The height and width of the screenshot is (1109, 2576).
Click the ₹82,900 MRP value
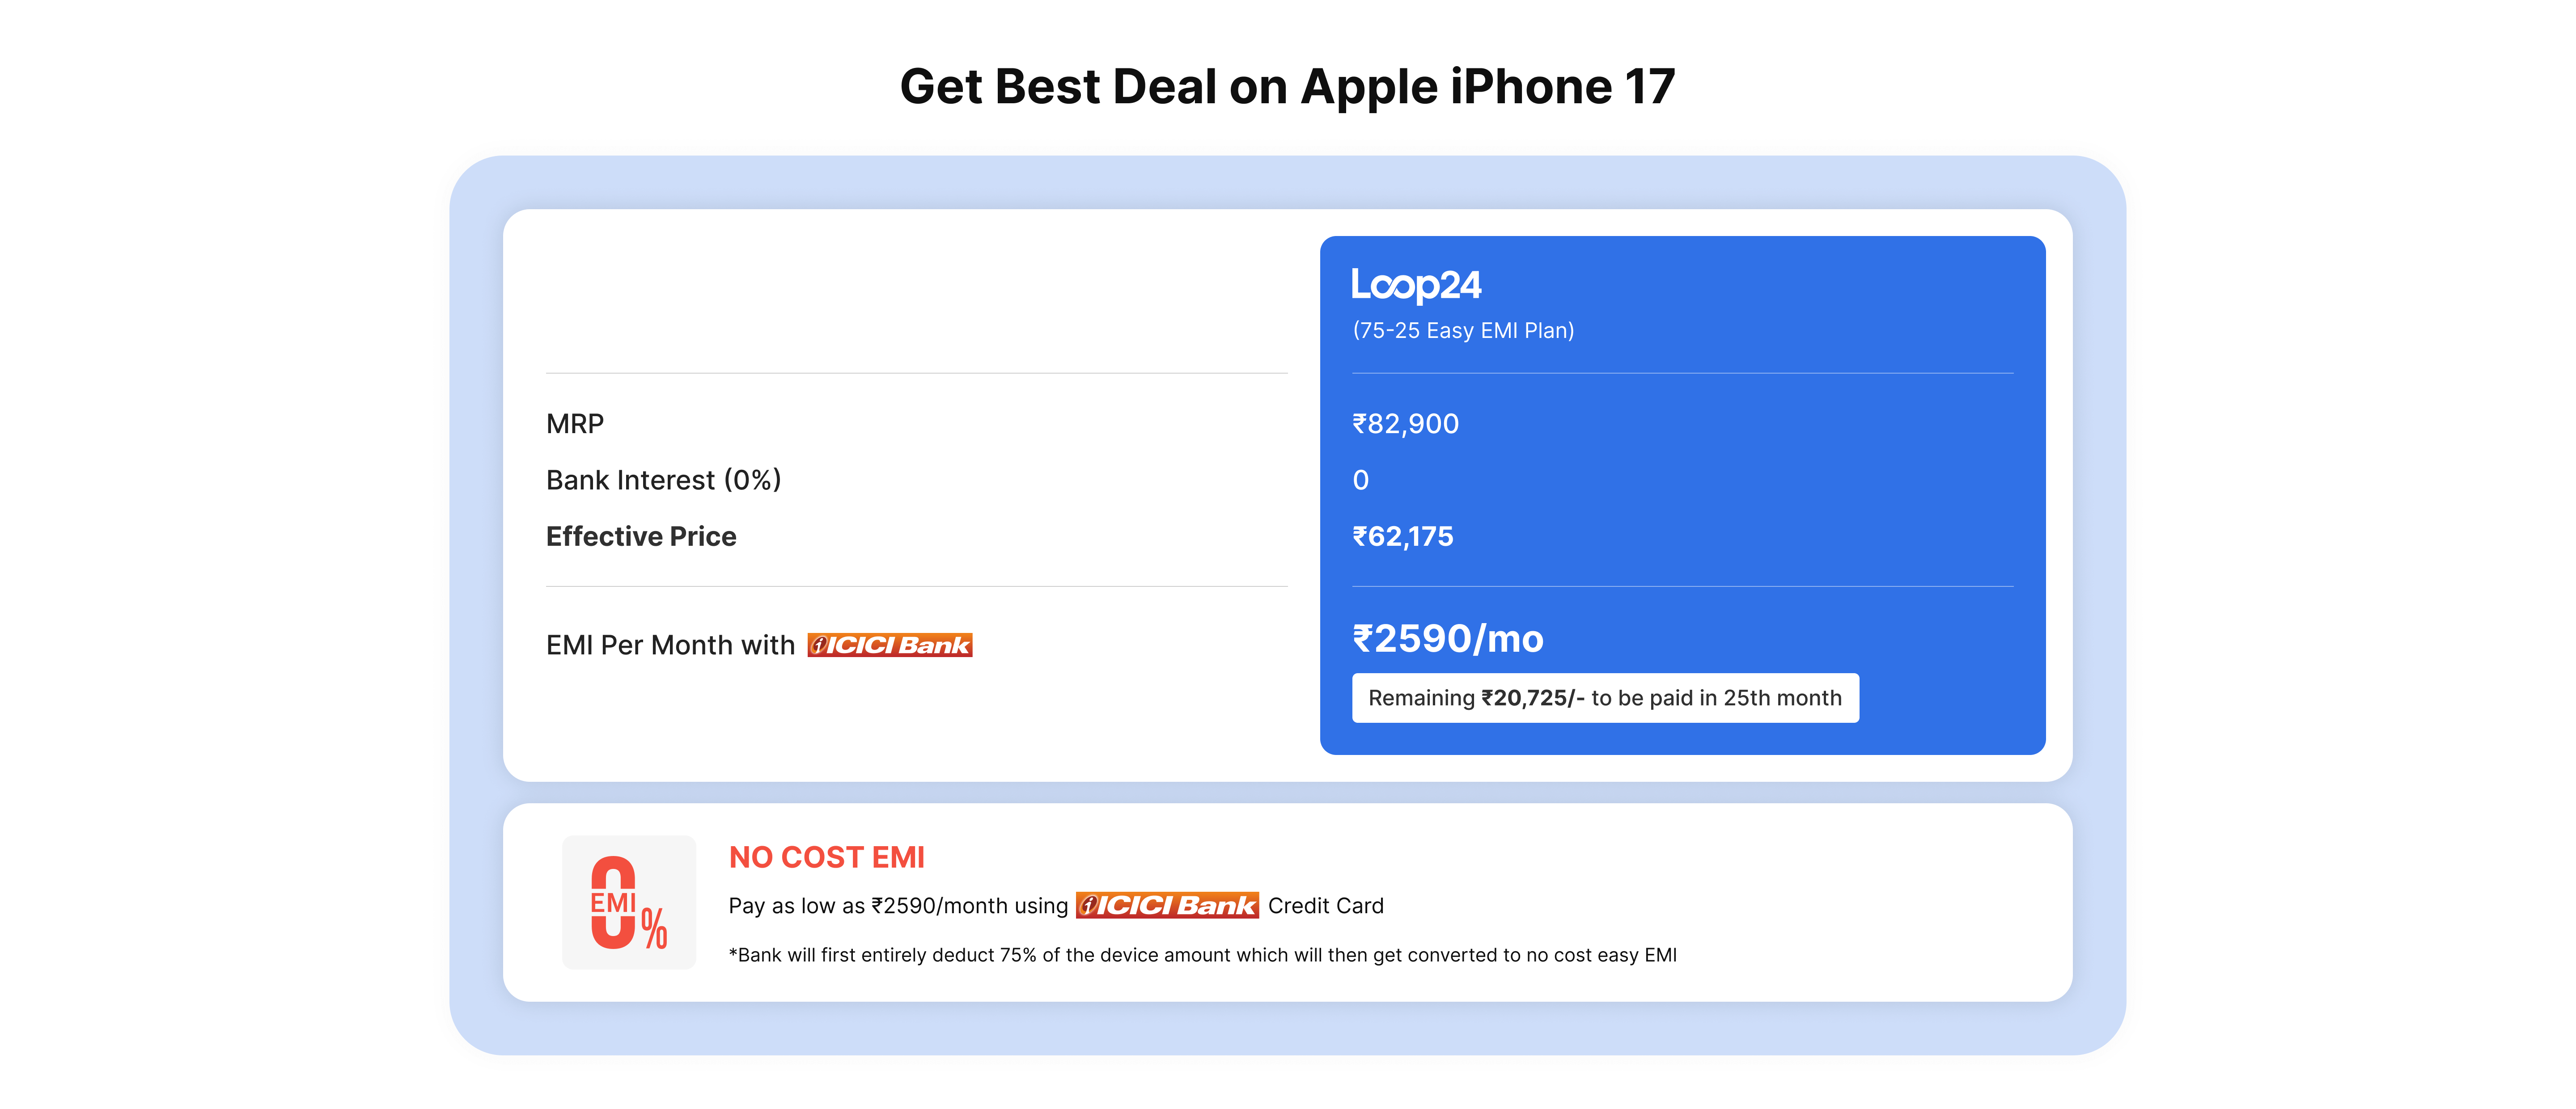click(x=1405, y=424)
